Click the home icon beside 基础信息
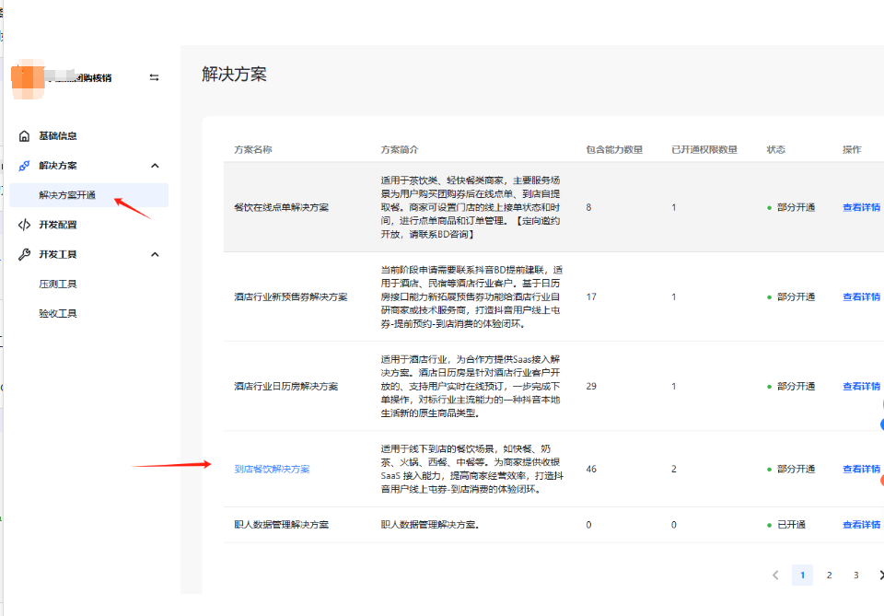The image size is (884, 616). click(x=24, y=136)
